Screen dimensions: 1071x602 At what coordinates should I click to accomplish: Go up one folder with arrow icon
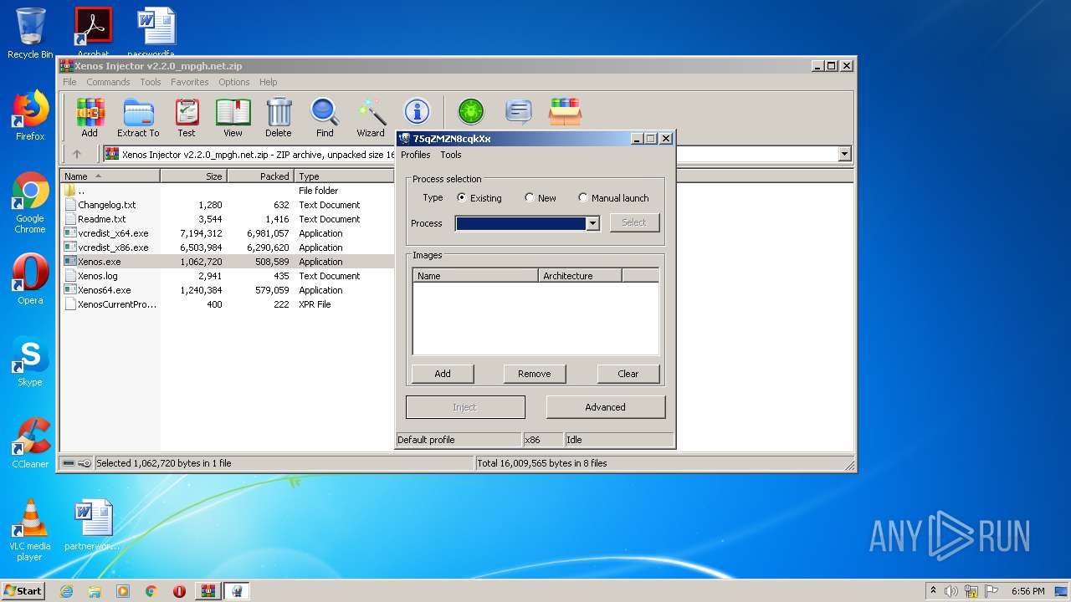tap(77, 154)
